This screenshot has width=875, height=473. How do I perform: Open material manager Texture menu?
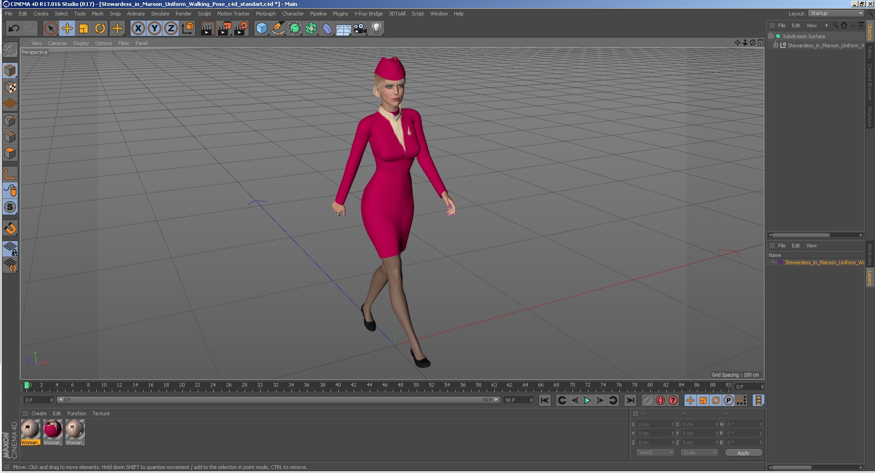[101, 413]
